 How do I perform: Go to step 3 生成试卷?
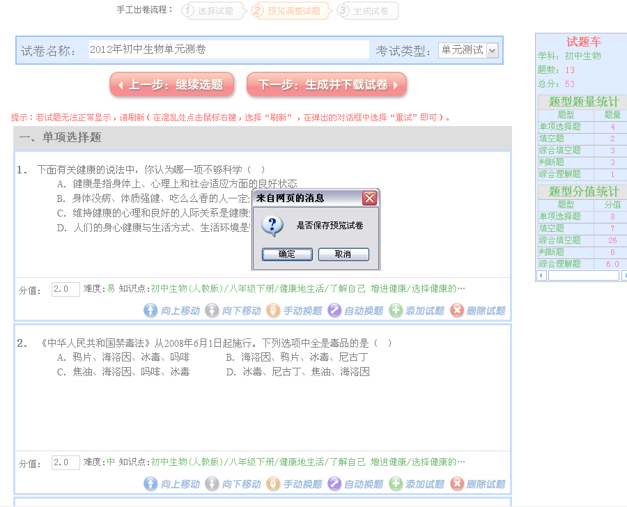(x=368, y=10)
